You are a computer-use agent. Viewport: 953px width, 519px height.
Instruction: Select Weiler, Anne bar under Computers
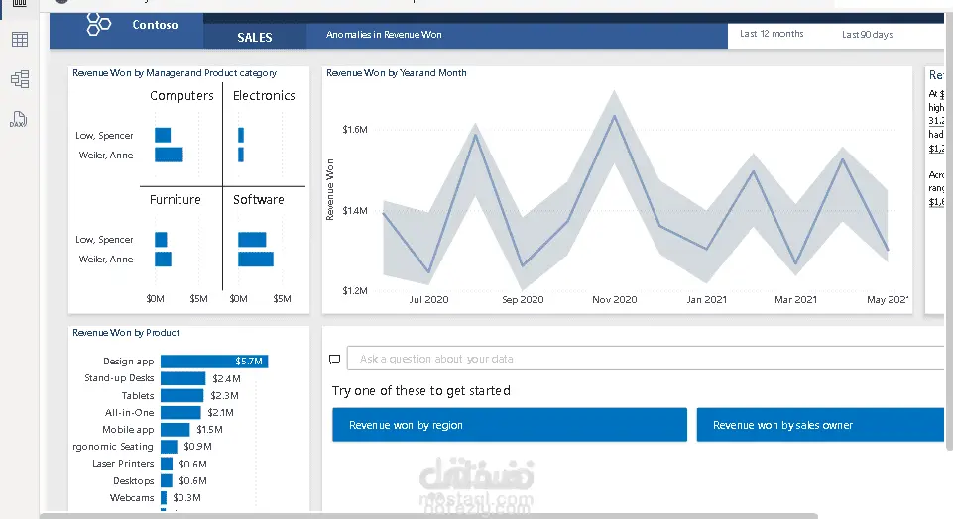[x=169, y=155]
